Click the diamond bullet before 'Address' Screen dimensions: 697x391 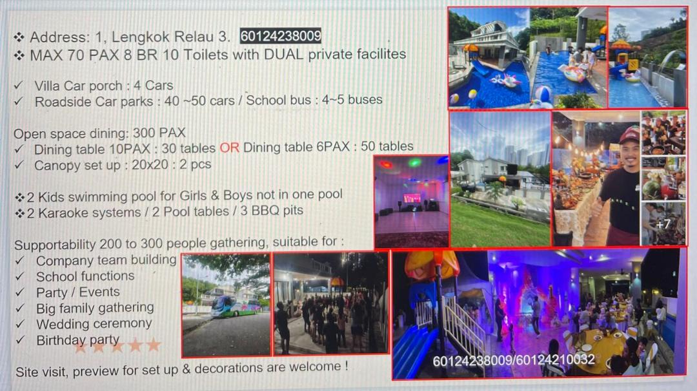19,37
